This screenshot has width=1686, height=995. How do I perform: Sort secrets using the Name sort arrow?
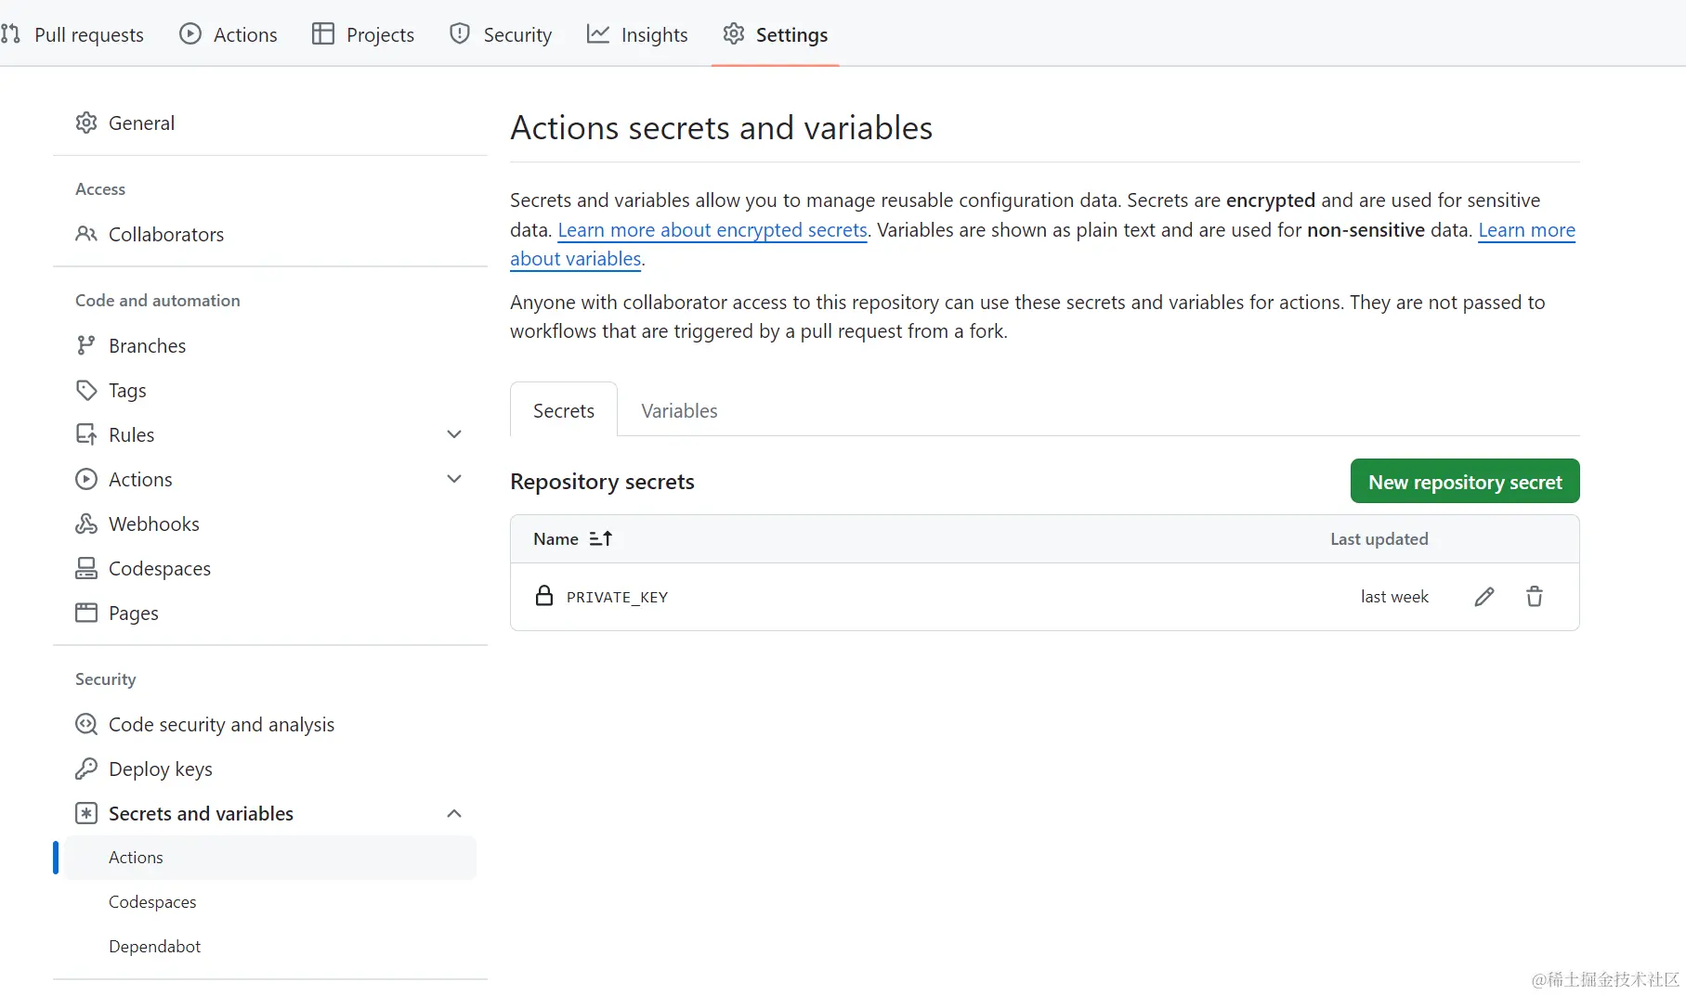tap(601, 539)
